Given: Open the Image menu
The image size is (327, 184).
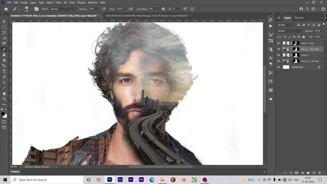Looking at the screenshot, I should [x=24, y=3].
